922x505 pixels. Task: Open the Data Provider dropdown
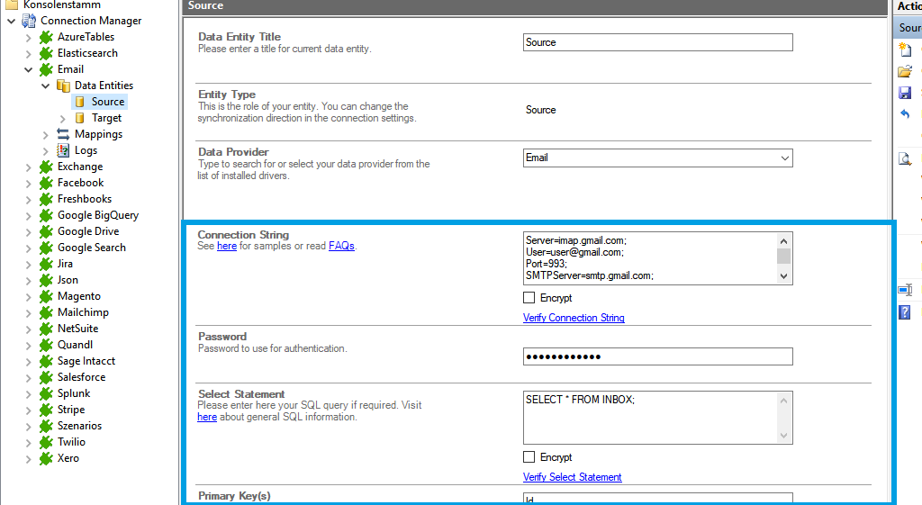[x=784, y=158]
